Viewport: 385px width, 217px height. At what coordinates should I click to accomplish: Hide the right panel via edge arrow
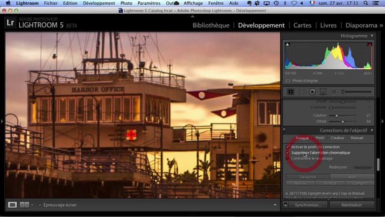pyautogui.click(x=383, y=121)
